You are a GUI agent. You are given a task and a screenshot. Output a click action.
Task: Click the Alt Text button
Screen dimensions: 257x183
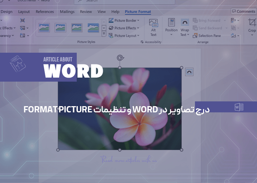pos(153,27)
